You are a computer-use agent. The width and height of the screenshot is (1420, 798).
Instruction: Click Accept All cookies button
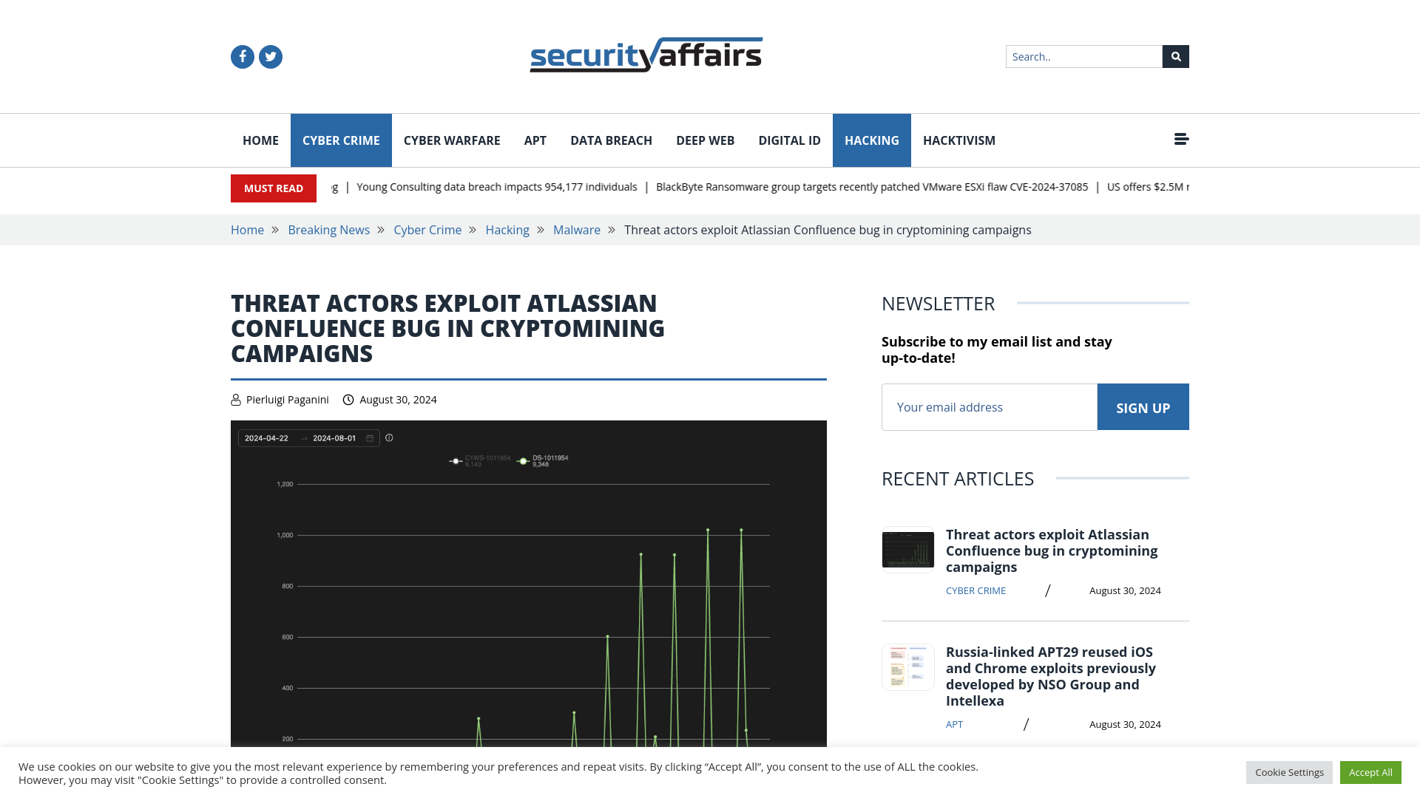pos(1370,771)
